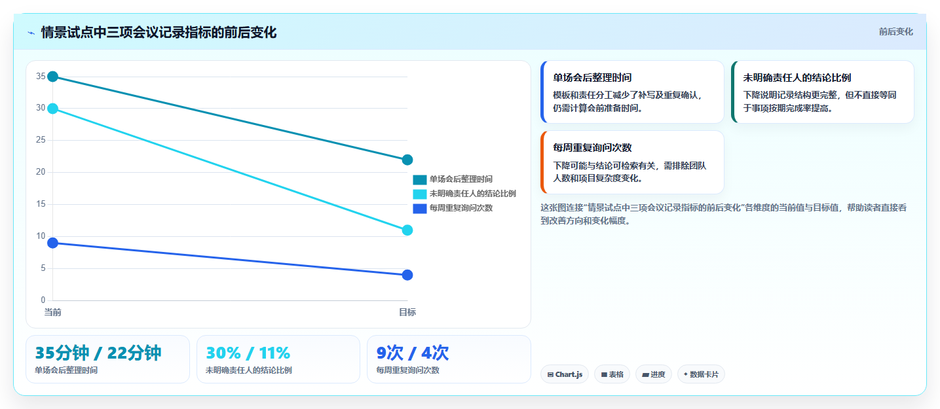Click the 30% / 11% stat value
Image resolution: width=940 pixels, height=409 pixels.
(248, 353)
